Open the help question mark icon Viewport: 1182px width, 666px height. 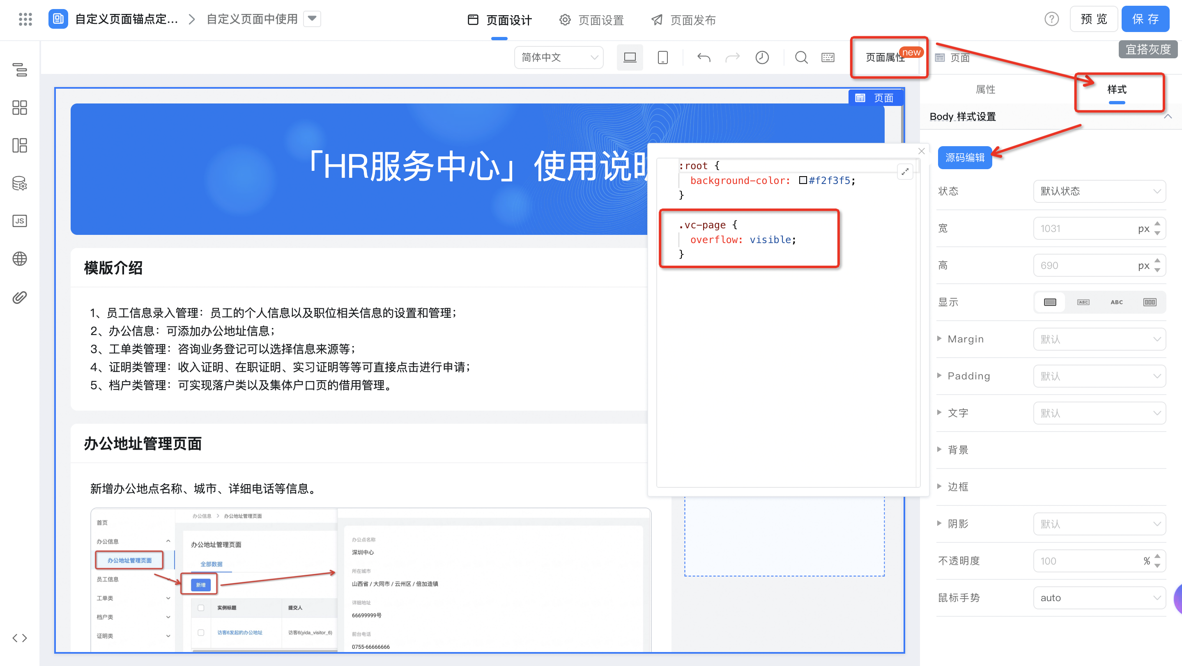coord(1051,19)
